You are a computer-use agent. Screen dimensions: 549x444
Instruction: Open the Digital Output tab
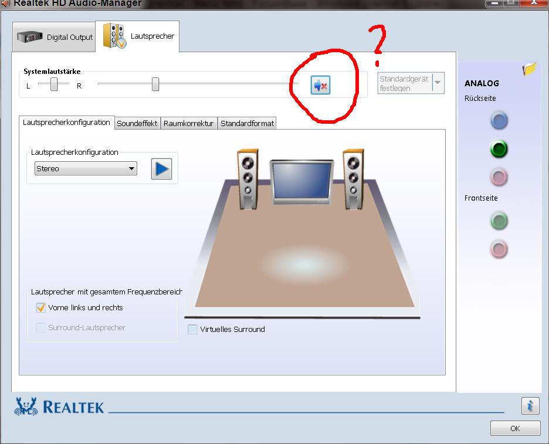point(54,37)
